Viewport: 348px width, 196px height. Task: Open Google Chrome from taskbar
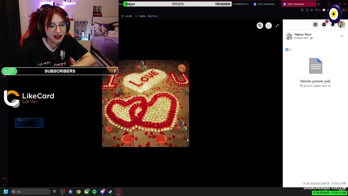point(78,192)
